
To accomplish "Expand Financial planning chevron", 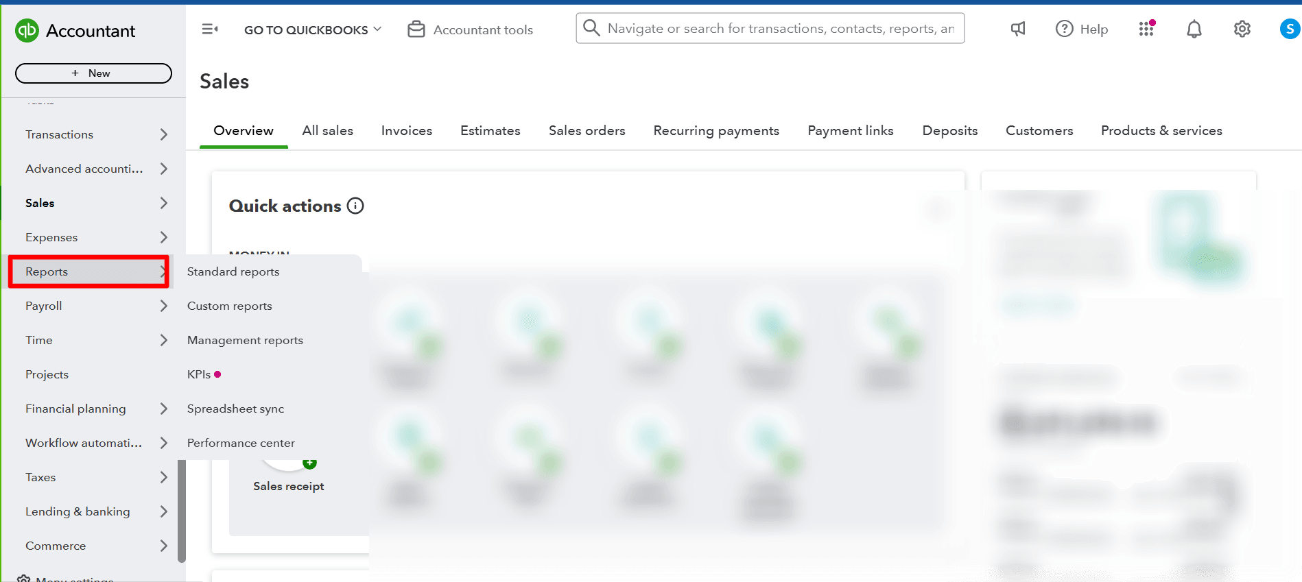I will click(163, 409).
